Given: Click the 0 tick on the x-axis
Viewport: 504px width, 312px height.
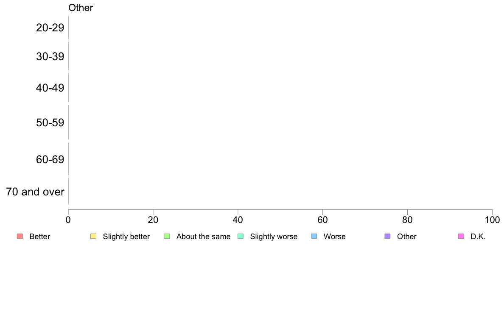Looking at the screenshot, I should 68,220.
